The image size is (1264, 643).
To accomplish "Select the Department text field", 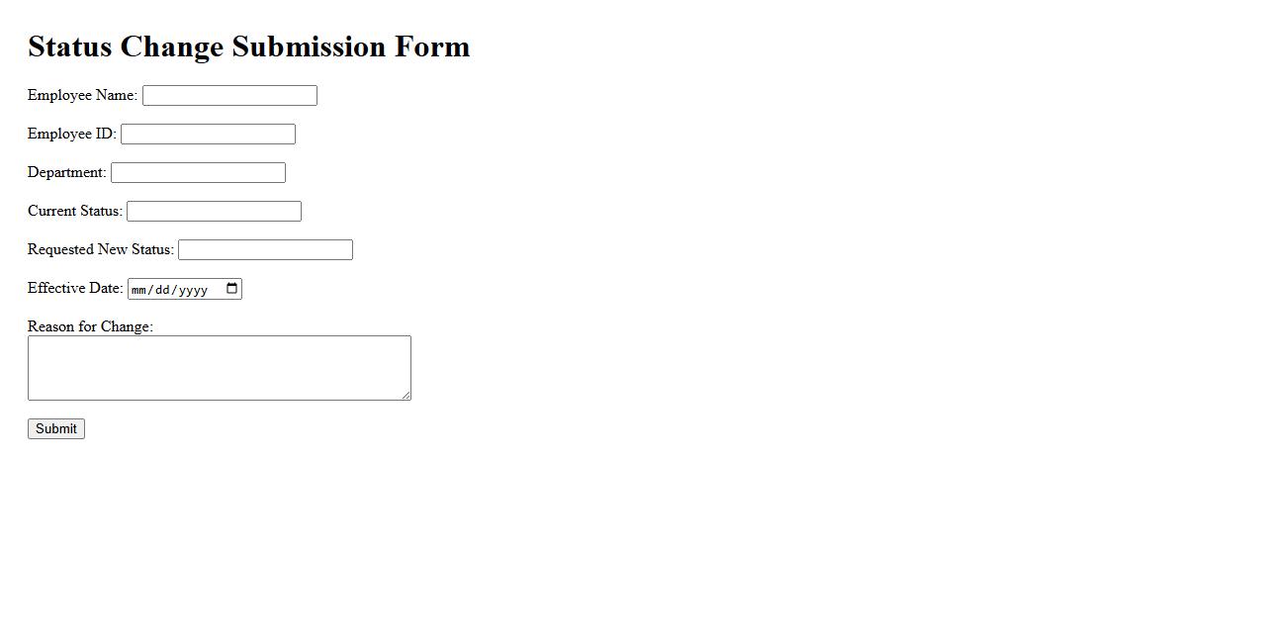I will point(198,173).
